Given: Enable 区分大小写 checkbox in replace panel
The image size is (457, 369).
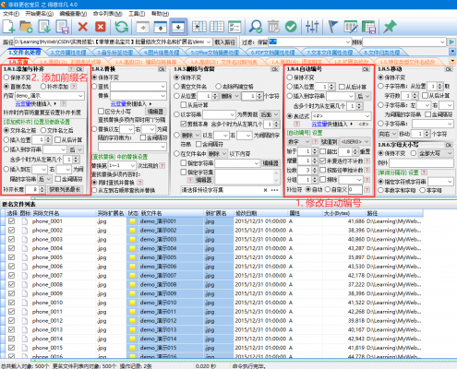Looking at the screenshot, I should coord(101,111).
